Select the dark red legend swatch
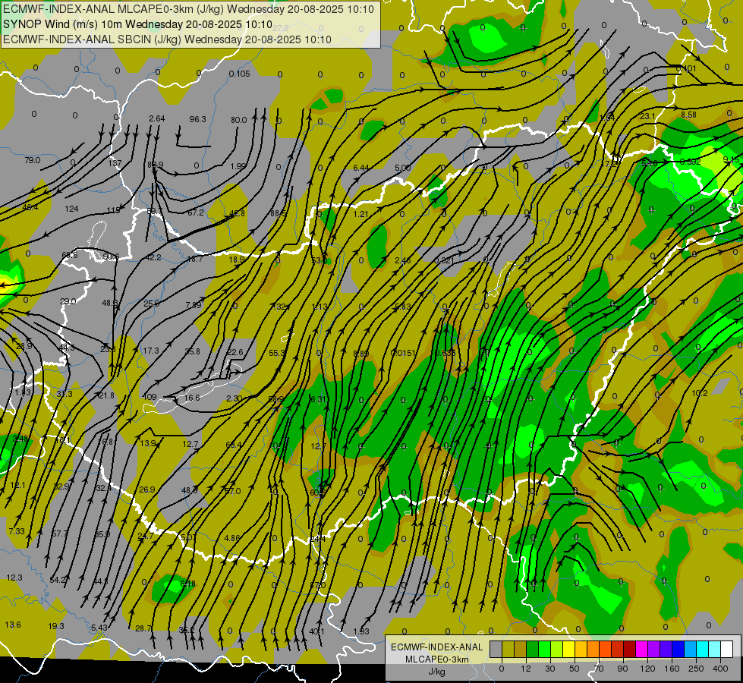743x683 pixels. point(629,649)
